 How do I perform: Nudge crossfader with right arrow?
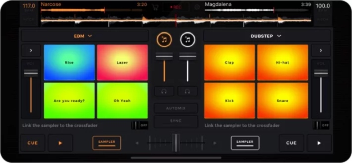[x=215, y=143]
